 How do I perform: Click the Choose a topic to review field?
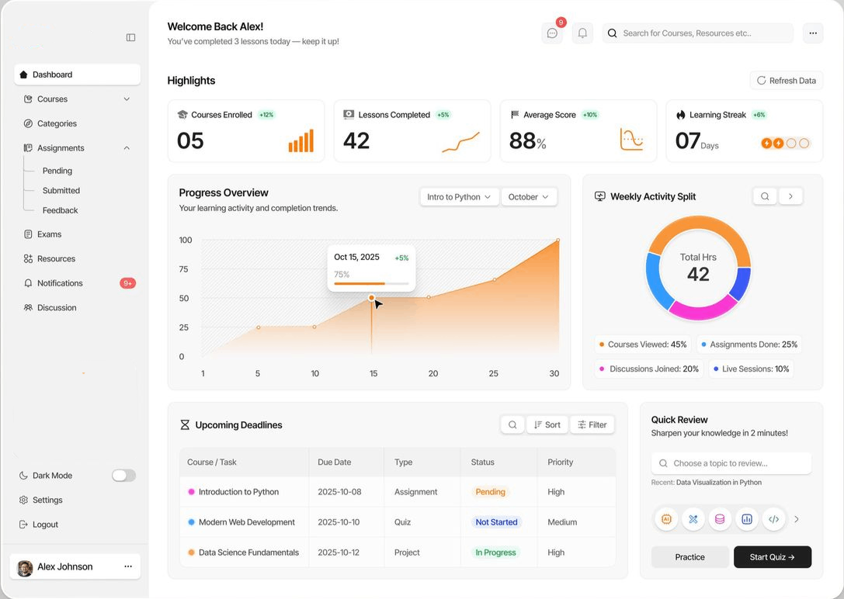pos(731,463)
